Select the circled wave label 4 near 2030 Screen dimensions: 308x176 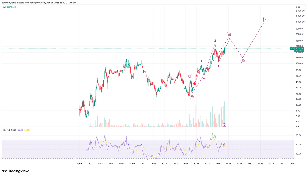point(242,61)
